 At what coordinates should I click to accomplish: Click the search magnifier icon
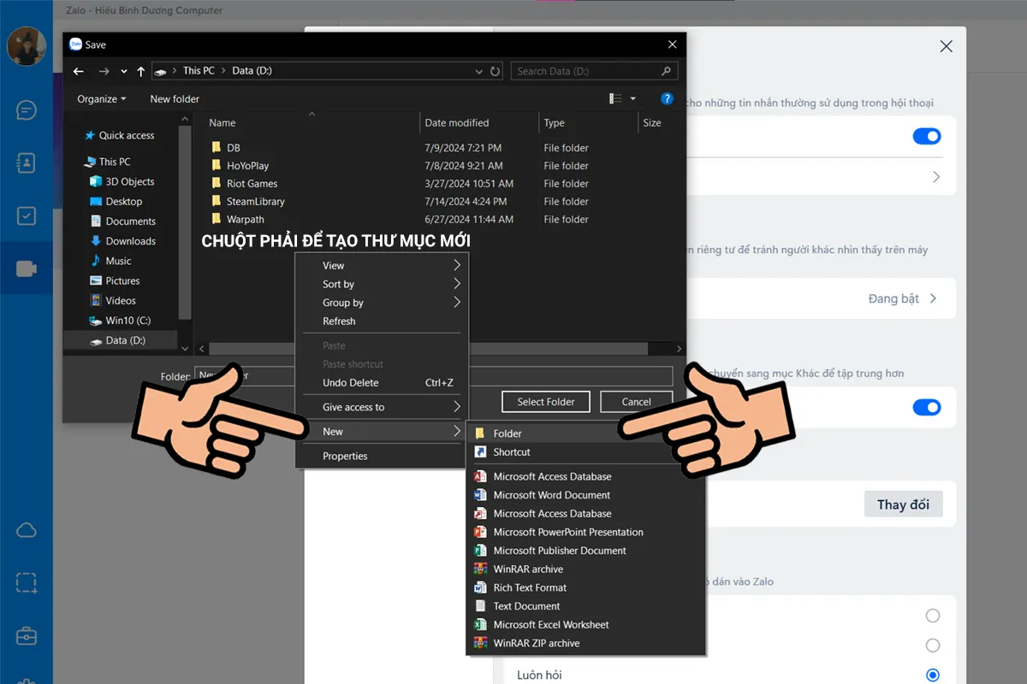pyautogui.click(x=666, y=71)
